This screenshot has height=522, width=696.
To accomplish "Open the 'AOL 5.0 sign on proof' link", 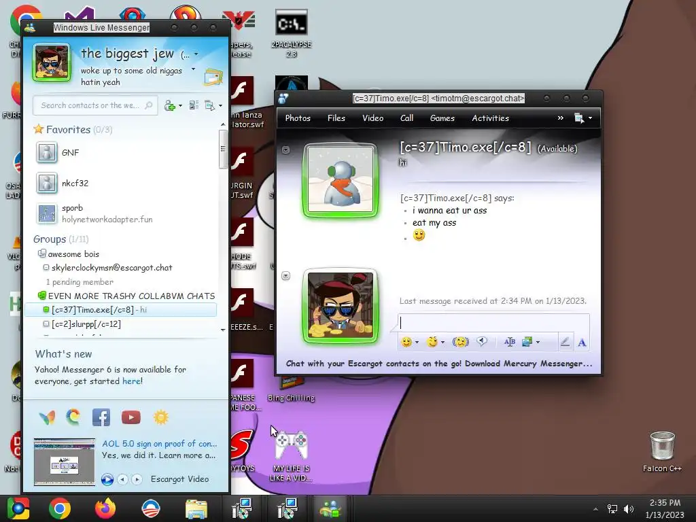I will (159, 444).
